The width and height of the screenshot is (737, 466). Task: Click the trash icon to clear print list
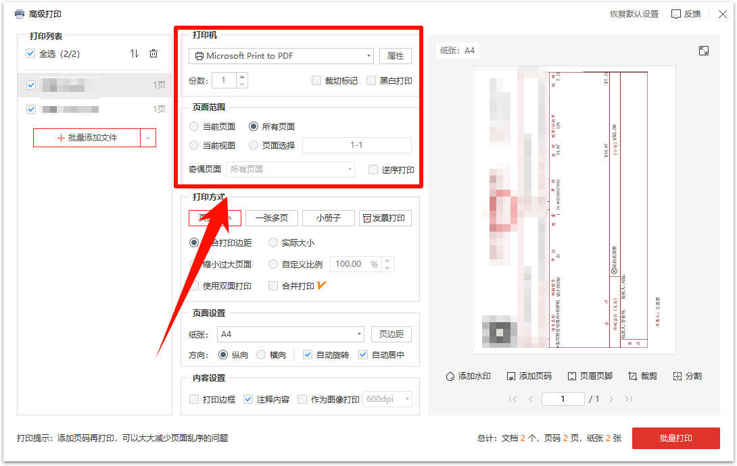pyautogui.click(x=154, y=53)
